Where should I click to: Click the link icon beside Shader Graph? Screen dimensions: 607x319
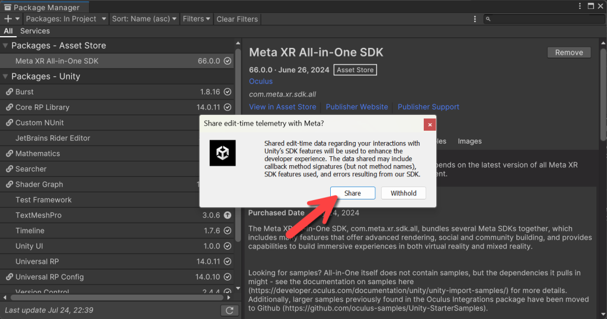click(x=9, y=185)
